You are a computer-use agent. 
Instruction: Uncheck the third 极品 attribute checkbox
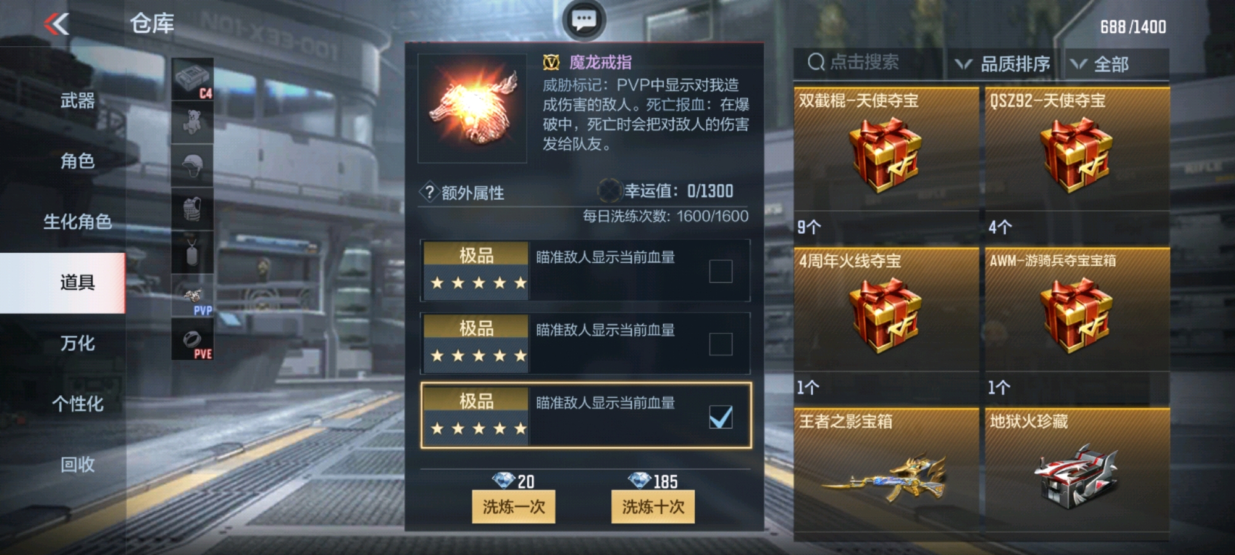pos(721,417)
